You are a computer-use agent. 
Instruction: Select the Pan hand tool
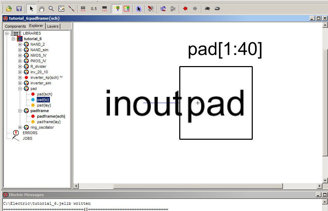41,9
